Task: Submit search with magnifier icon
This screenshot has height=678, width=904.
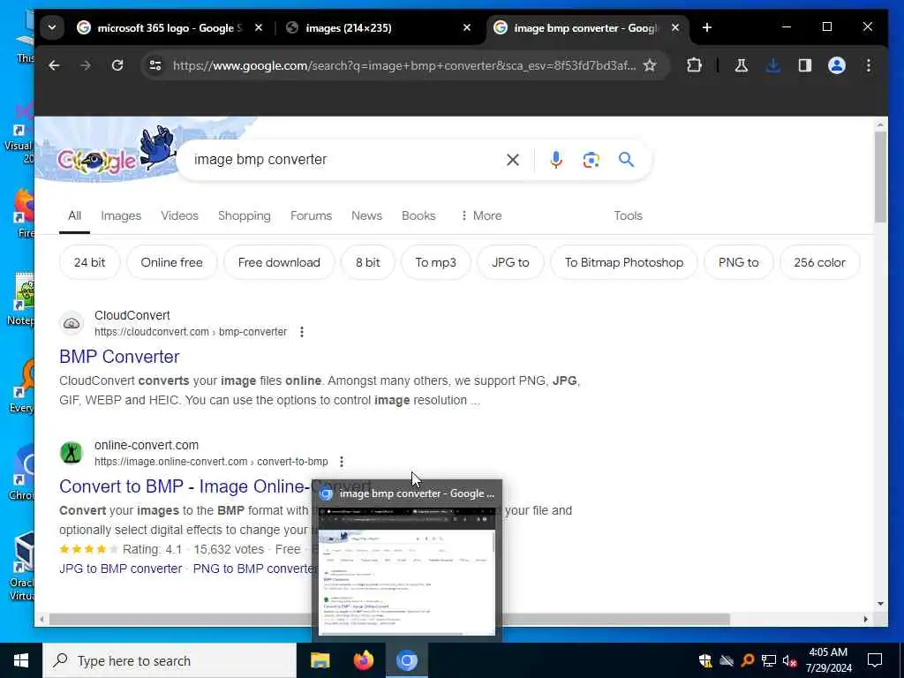Action: tap(626, 160)
